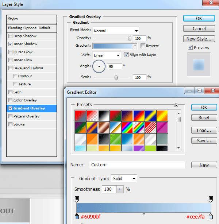Select the Stroke style row
219x224 pixels.
(31, 124)
